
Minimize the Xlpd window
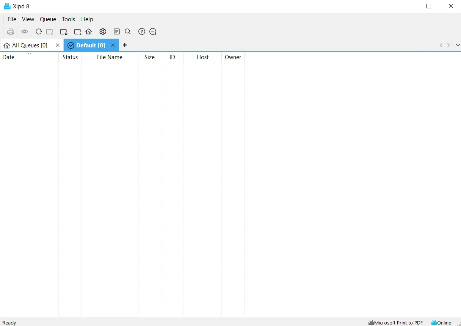click(407, 6)
